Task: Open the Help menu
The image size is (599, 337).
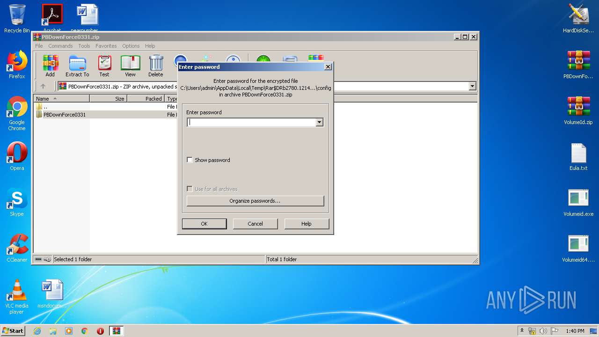Action: [150, 46]
